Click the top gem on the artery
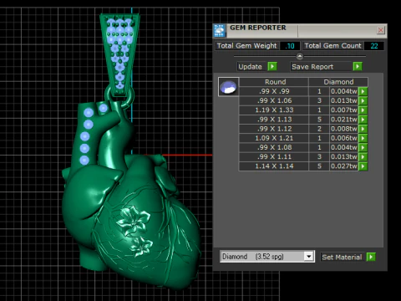Screen dimensions: 401x301 pos(89,113)
